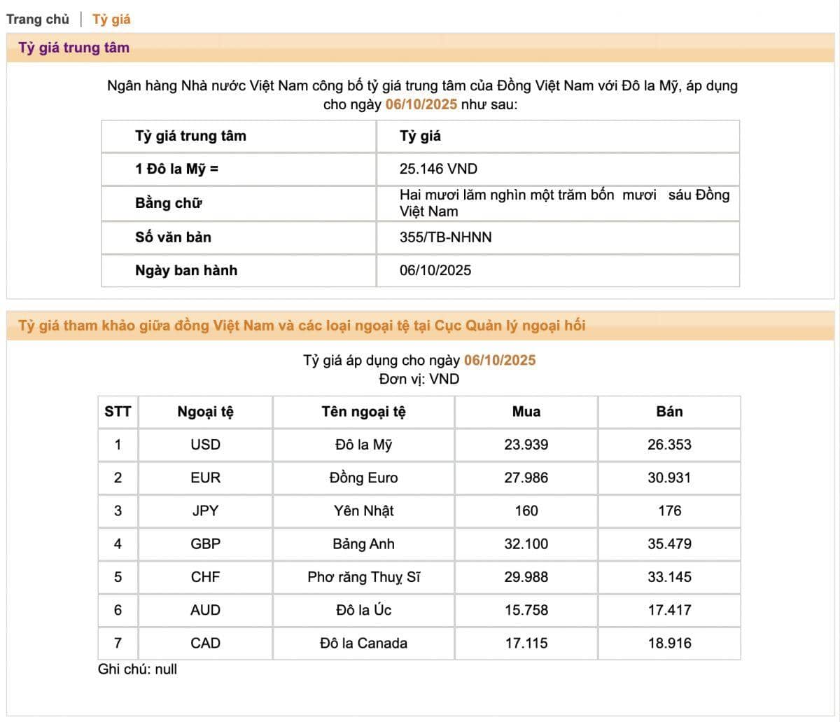This screenshot has height=722, width=840.
Task: Click the applied date above currency table
Action: pyautogui.click(x=500, y=361)
